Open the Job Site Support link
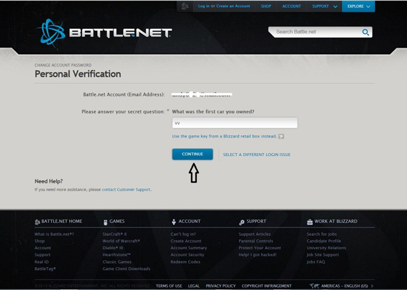 click(x=323, y=255)
